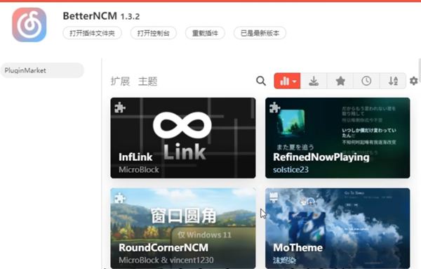The image size is (421, 269).
Task: Click the puzzle icon on RefinedNowPlaying card
Action: [x=274, y=107]
